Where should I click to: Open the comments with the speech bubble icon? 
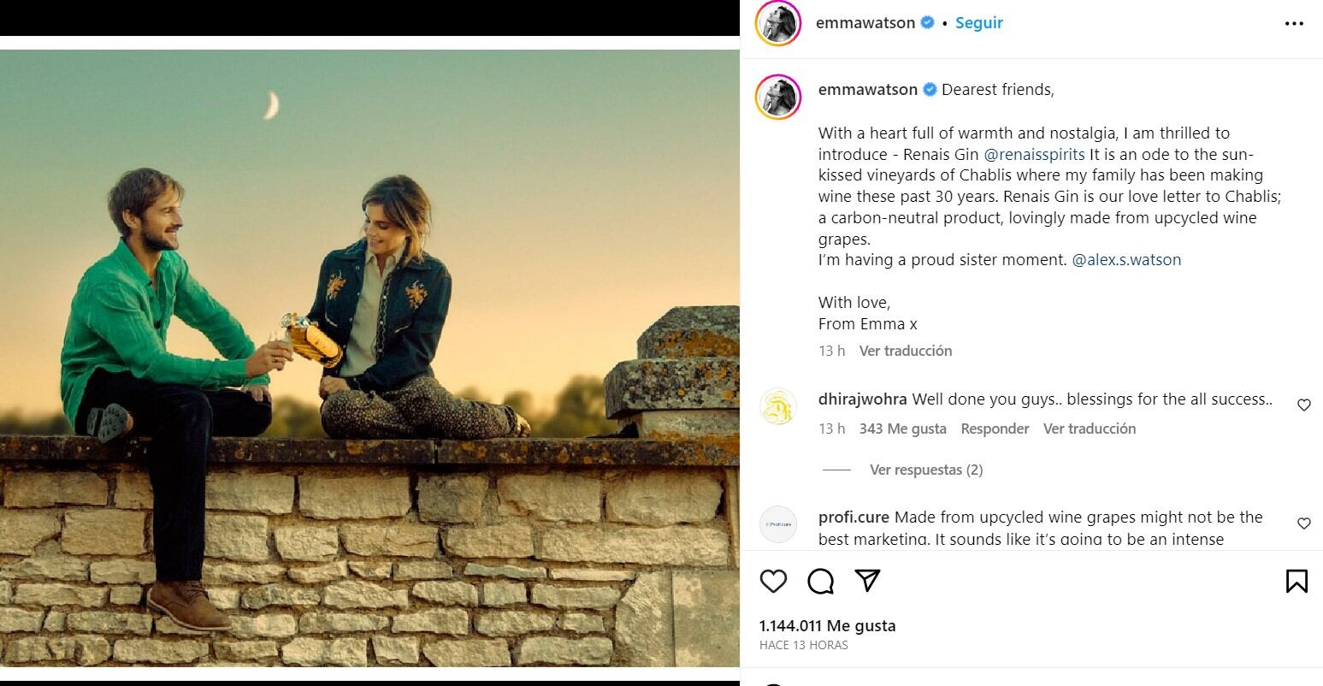pyautogui.click(x=820, y=581)
